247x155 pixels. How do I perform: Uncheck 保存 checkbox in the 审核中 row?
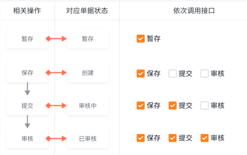click(x=141, y=105)
